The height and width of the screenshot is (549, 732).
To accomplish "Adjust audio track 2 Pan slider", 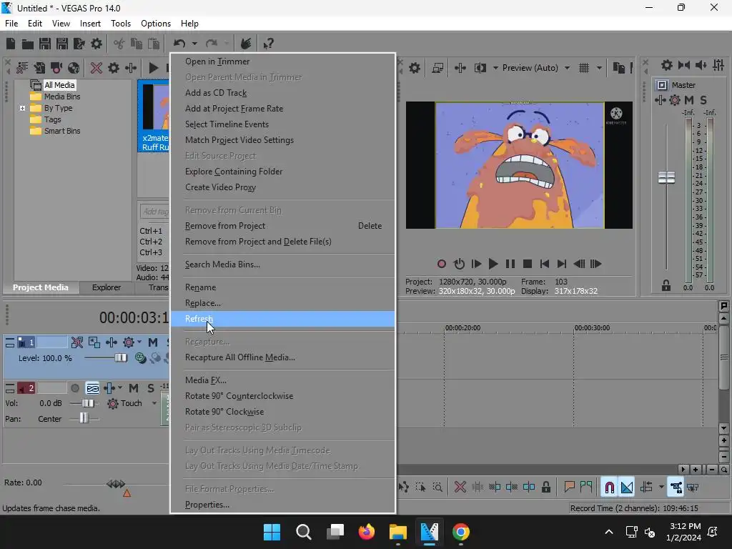I will (84, 419).
